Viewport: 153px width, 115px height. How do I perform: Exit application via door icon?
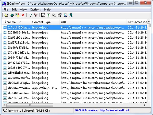(x=71, y=15)
